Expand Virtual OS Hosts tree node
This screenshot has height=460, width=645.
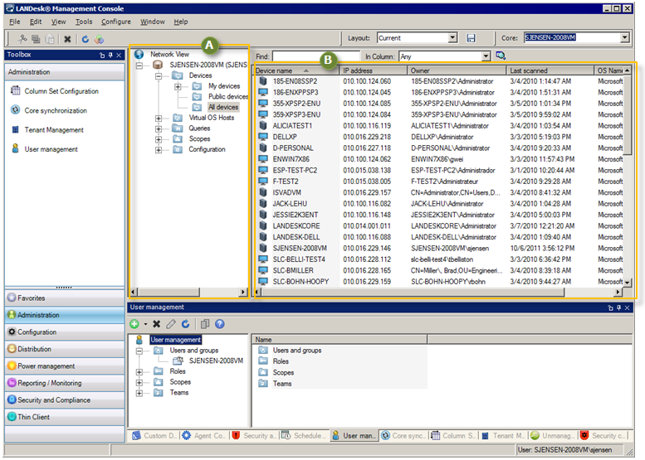(159, 118)
